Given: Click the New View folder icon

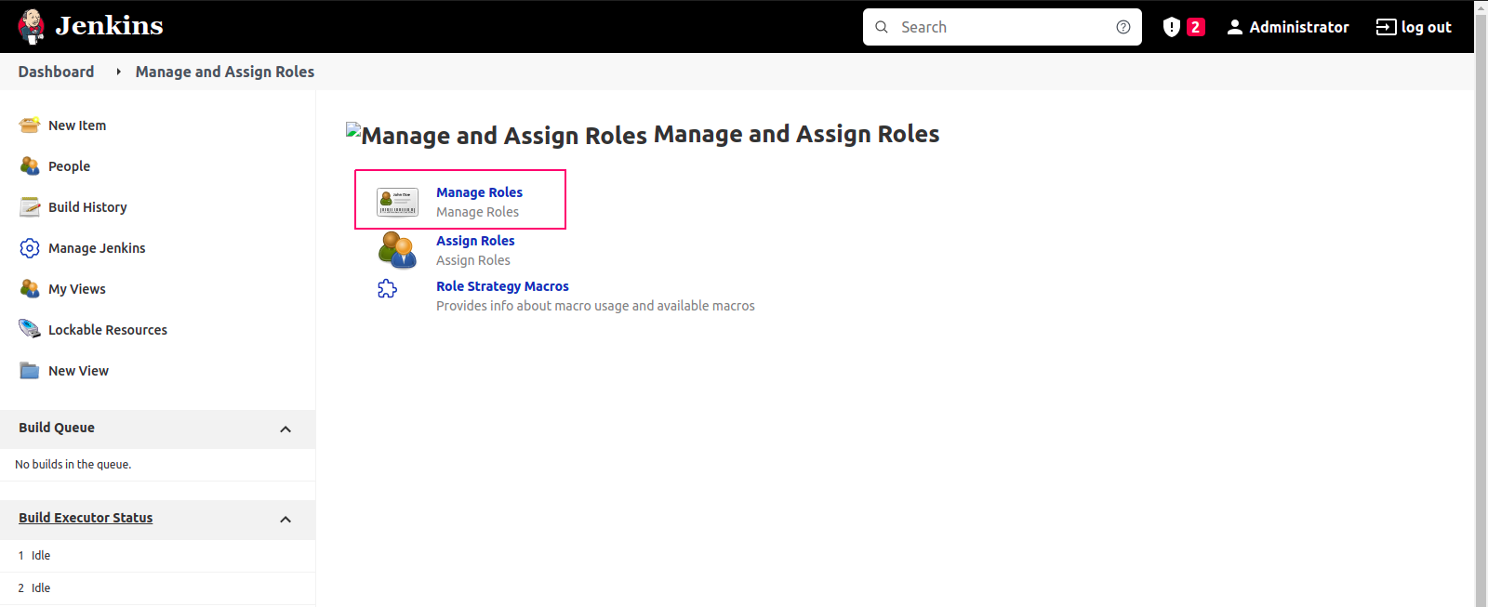Looking at the screenshot, I should pyautogui.click(x=30, y=371).
